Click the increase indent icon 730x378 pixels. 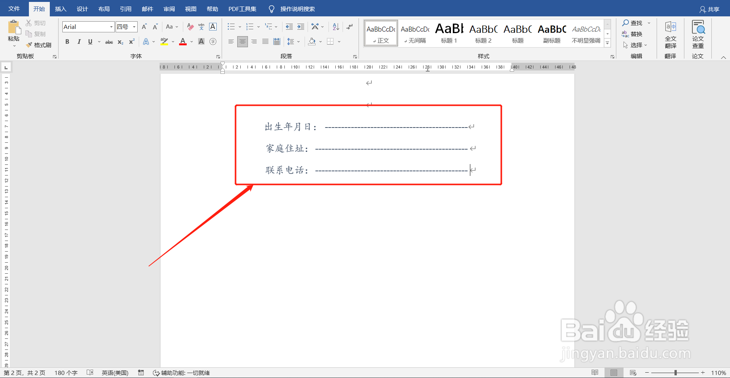[x=301, y=27]
